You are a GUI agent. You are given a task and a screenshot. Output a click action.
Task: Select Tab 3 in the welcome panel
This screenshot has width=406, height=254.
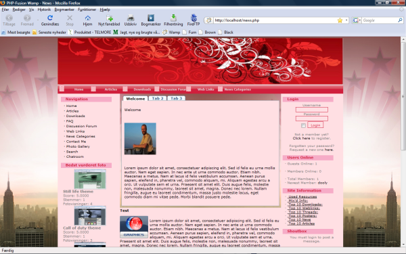(x=176, y=98)
